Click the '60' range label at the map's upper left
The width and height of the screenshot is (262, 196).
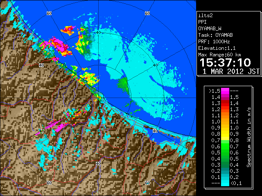pyautogui.click(x=49, y=13)
